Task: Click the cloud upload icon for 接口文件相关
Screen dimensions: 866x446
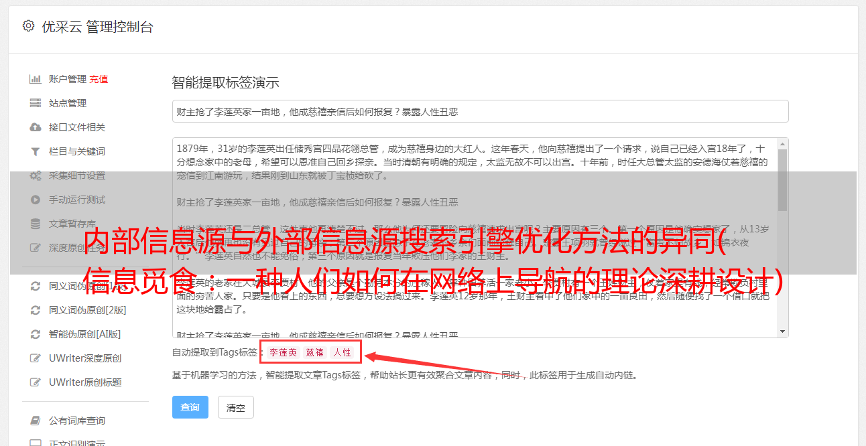Action: click(36, 127)
